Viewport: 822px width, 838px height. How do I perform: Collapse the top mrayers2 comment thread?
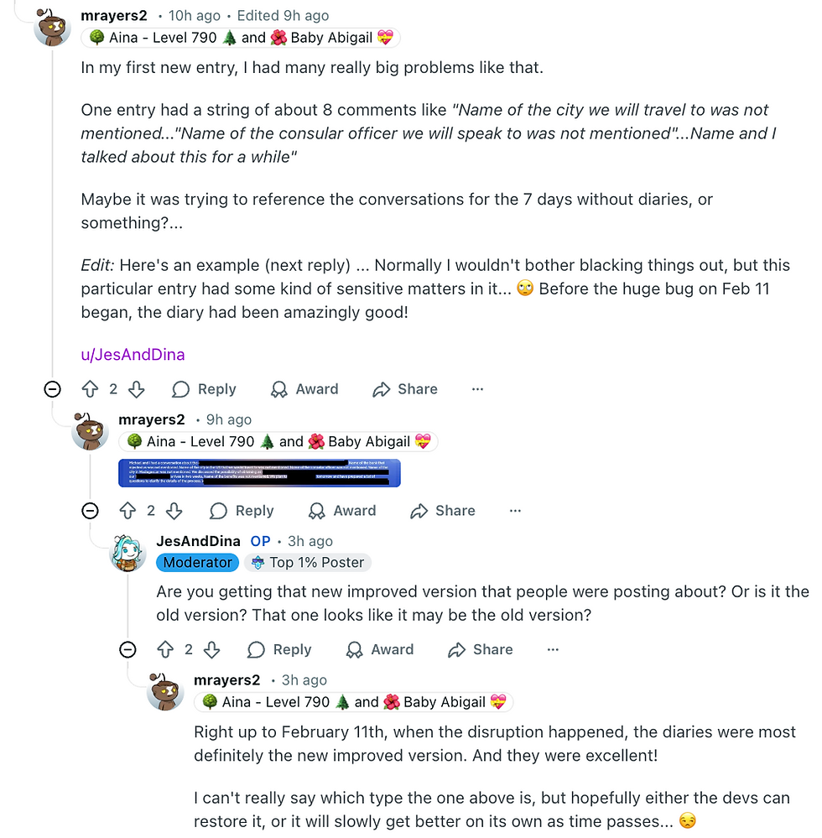tap(52, 388)
